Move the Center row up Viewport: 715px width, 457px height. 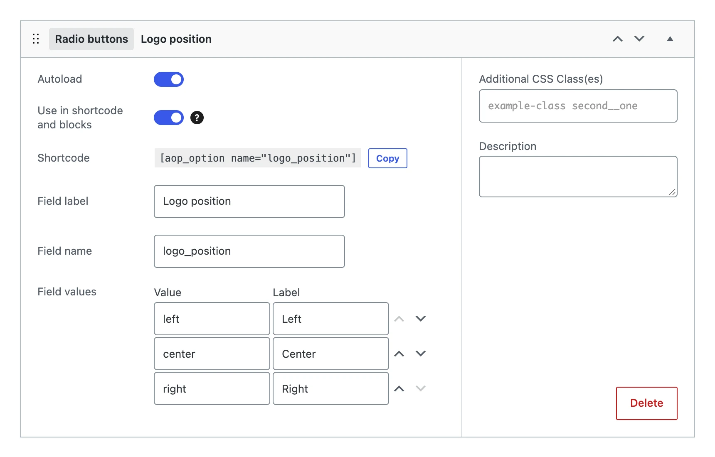pos(399,354)
